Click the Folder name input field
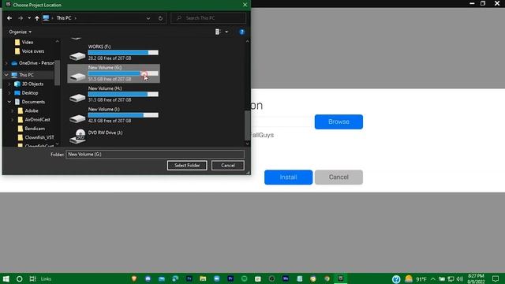 (155, 155)
